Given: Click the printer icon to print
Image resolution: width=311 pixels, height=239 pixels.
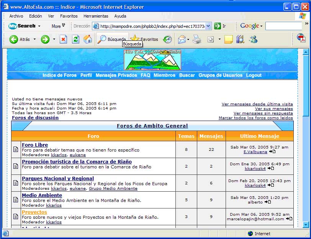Looking at the screenshot, I should pyautogui.click(x=196, y=39).
